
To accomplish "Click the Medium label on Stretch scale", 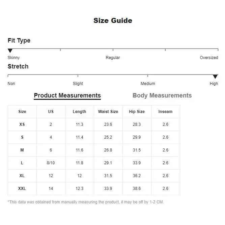I will click(148, 84).
